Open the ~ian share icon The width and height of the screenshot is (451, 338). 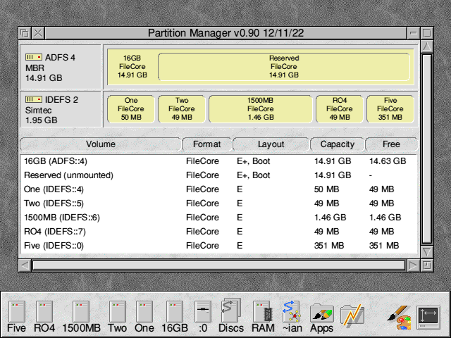pos(292,316)
